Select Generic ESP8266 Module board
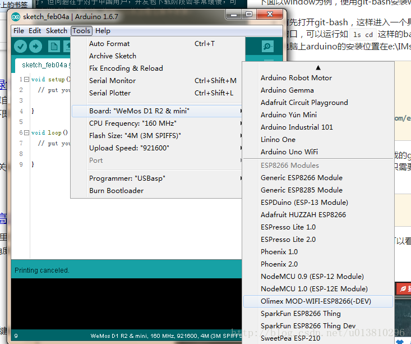411x344 pixels. point(318,178)
